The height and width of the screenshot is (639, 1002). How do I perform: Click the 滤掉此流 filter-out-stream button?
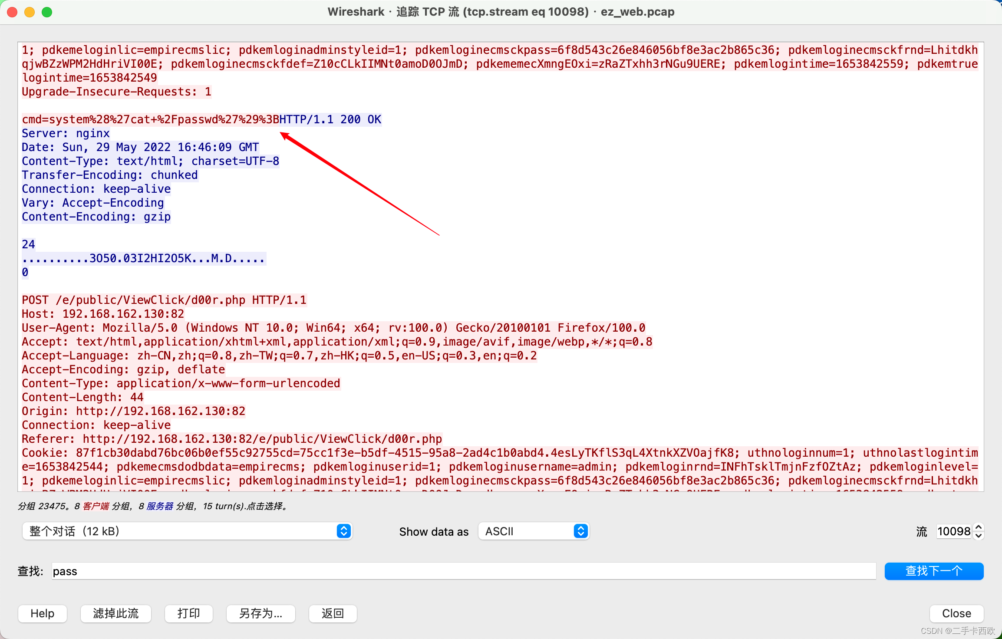[x=115, y=613]
